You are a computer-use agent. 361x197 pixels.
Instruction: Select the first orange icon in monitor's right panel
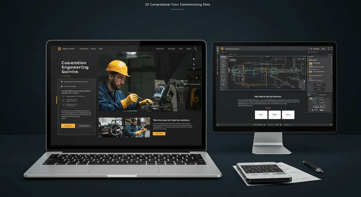coord(310,63)
